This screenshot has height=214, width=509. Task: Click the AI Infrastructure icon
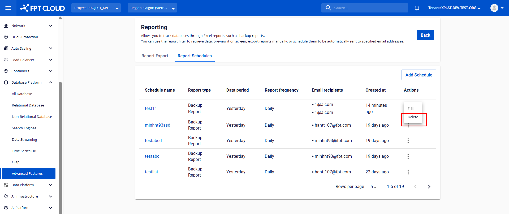pyautogui.click(x=6, y=196)
